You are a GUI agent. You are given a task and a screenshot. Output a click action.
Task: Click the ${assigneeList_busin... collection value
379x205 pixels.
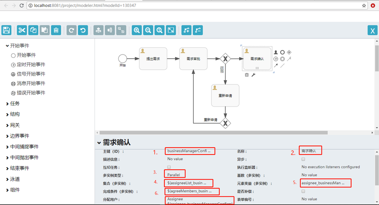(187, 183)
